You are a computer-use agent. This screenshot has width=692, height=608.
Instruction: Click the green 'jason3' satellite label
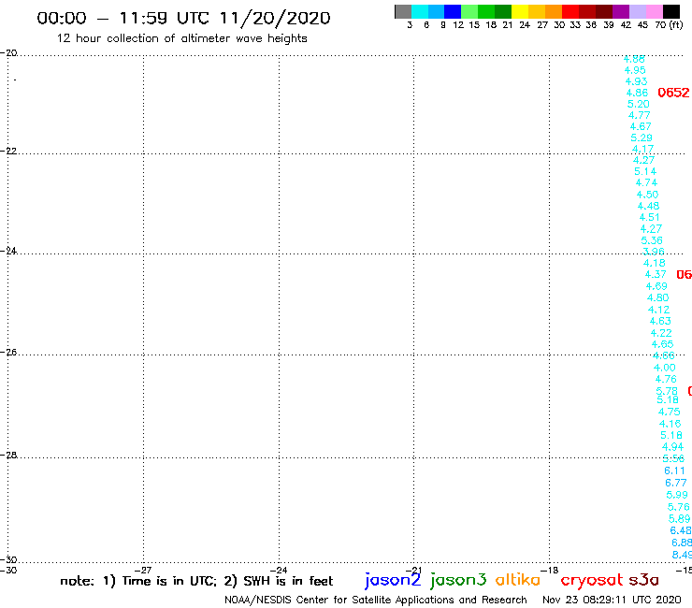[x=458, y=581]
